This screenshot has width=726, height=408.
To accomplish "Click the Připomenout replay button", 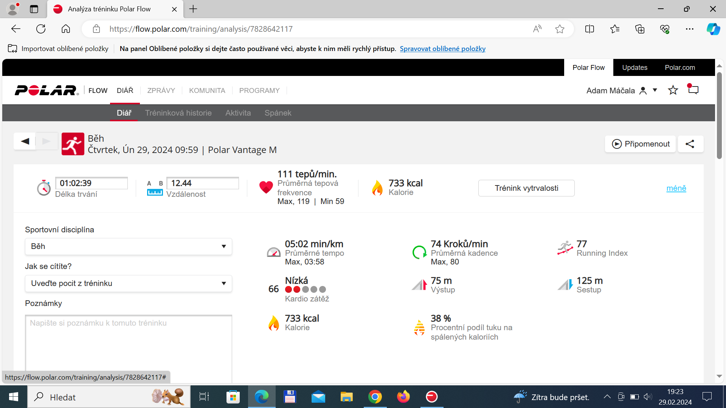I will [x=641, y=144].
